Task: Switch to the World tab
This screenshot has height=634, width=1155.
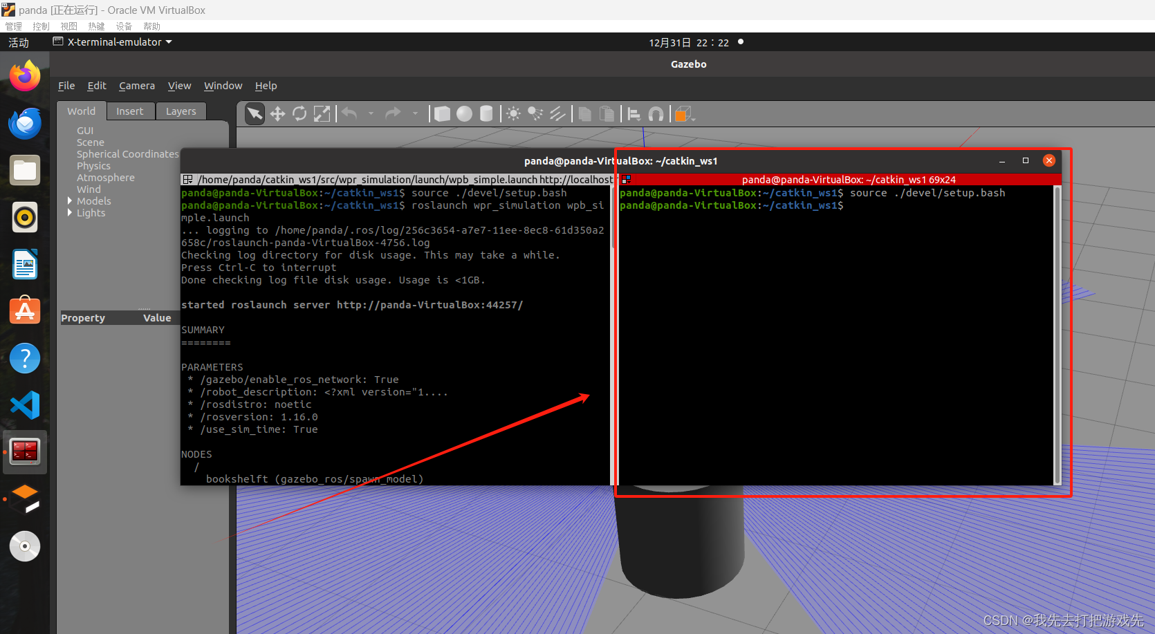Action: coord(81,111)
